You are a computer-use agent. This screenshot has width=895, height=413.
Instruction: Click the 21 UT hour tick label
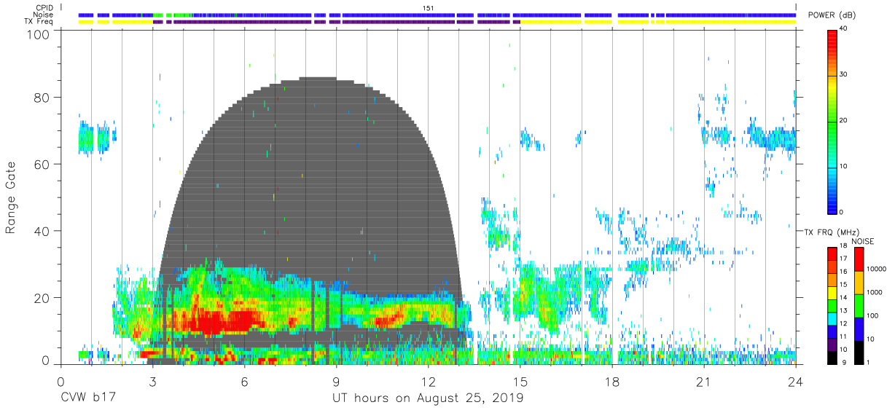click(x=704, y=382)
